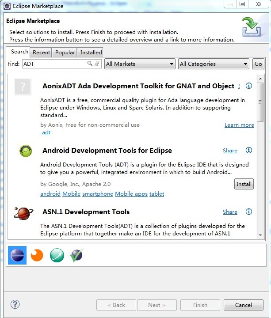The height and width of the screenshot is (318, 271).
Task: Click the AonixADT Ada Development Toolkit title
Action: click(x=138, y=86)
